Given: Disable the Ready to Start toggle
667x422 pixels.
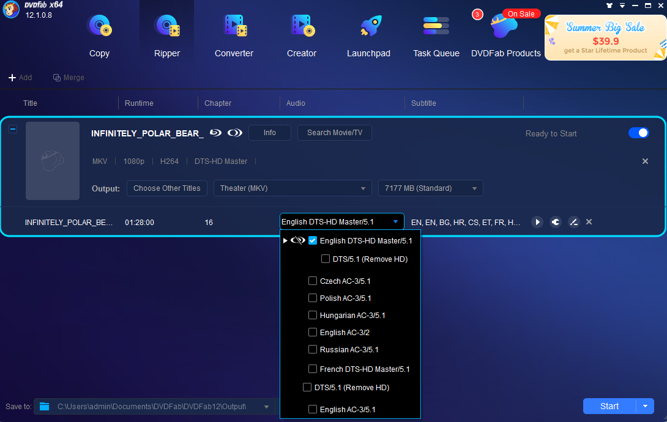Looking at the screenshot, I should pos(638,133).
